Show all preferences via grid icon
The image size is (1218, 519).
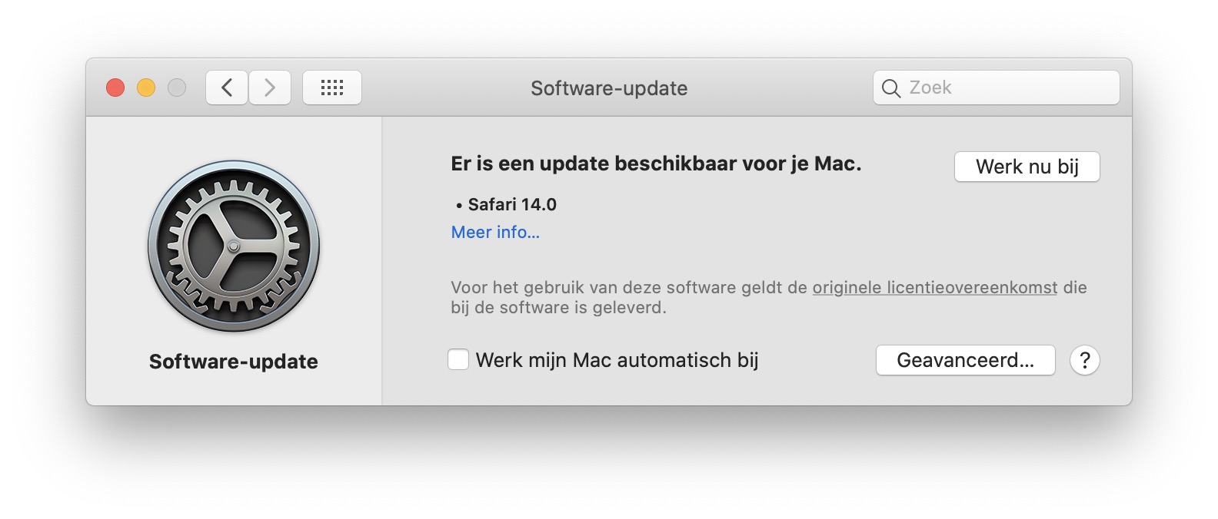point(332,88)
